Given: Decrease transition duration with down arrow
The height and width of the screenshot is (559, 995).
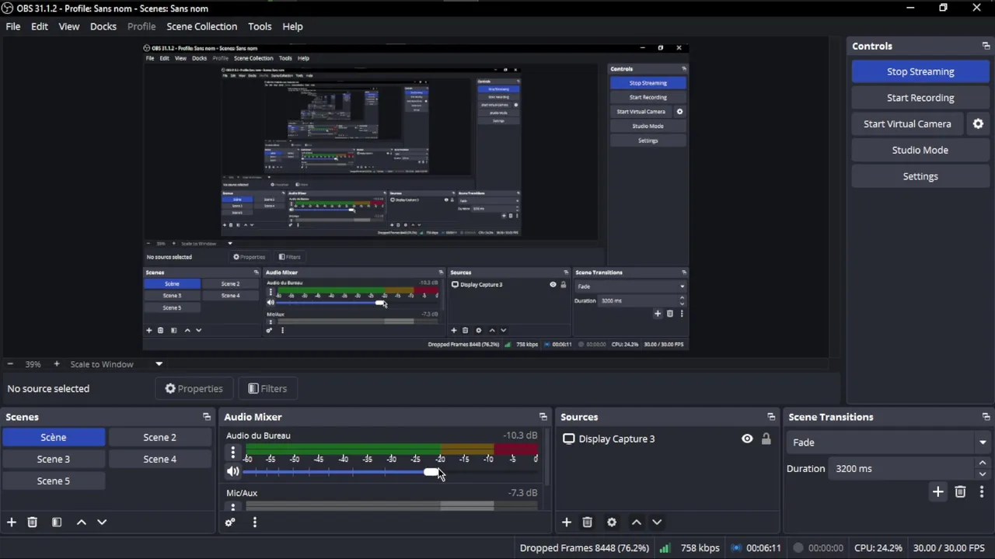Looking at the screenshot, I should (x=983, y=474).
